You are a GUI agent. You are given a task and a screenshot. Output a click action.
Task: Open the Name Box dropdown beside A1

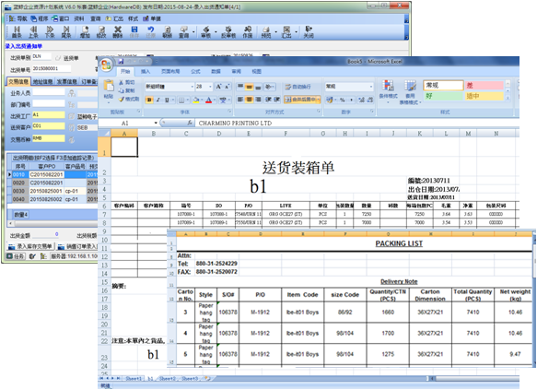[156, 123]
